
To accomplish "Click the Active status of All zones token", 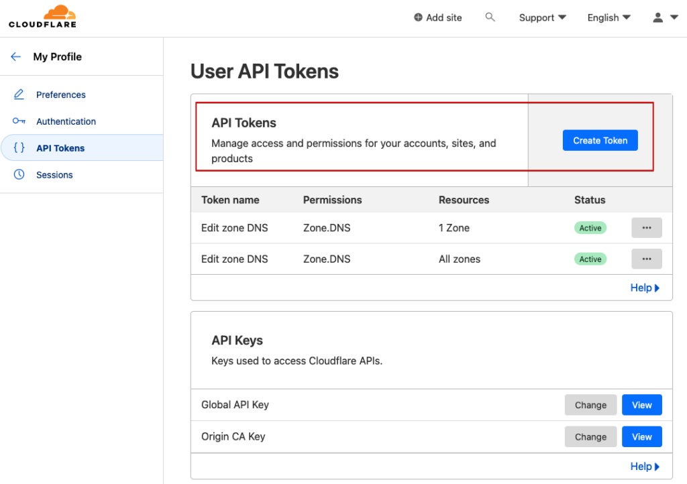I will point(590,259).
